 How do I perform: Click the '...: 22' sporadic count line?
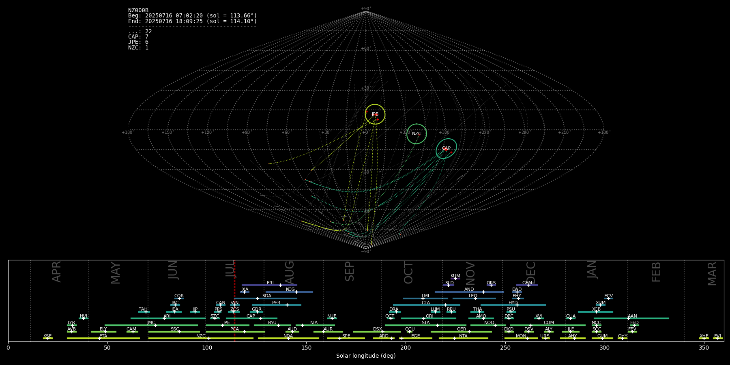pyautogui.click(x=140, y=32)
